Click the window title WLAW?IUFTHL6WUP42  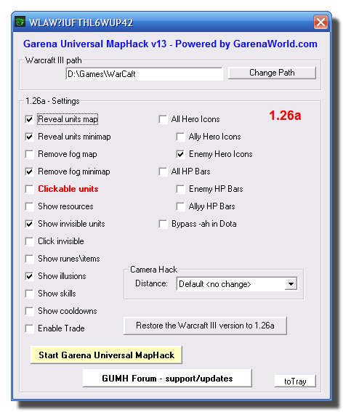point(81,23)
